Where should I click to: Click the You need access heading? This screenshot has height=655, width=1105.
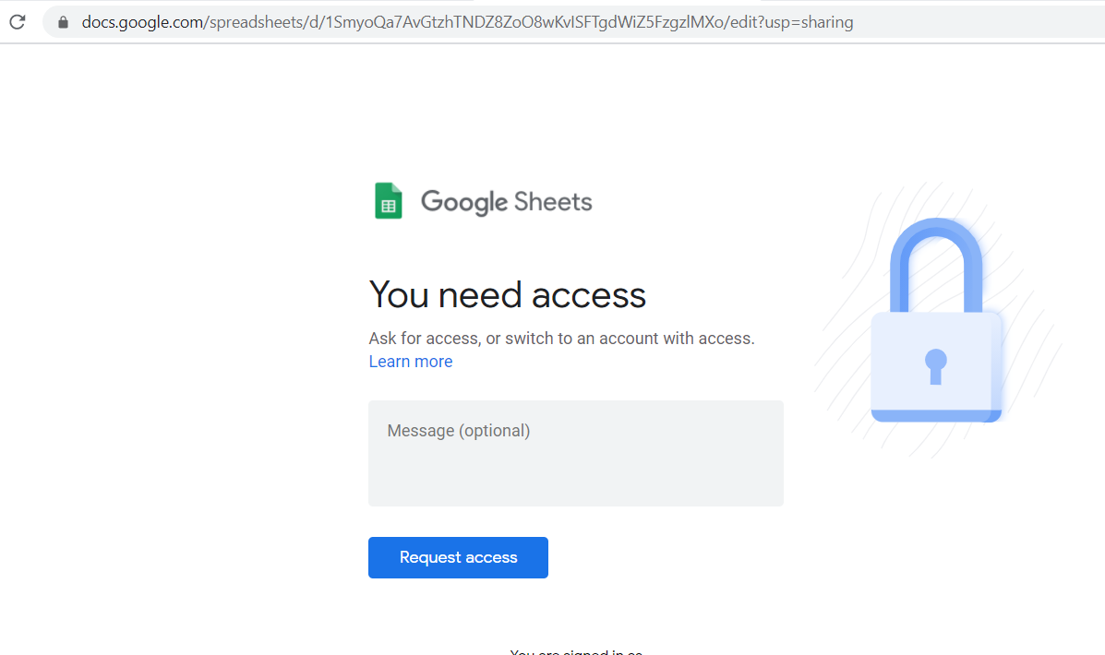tap(508, 294)
